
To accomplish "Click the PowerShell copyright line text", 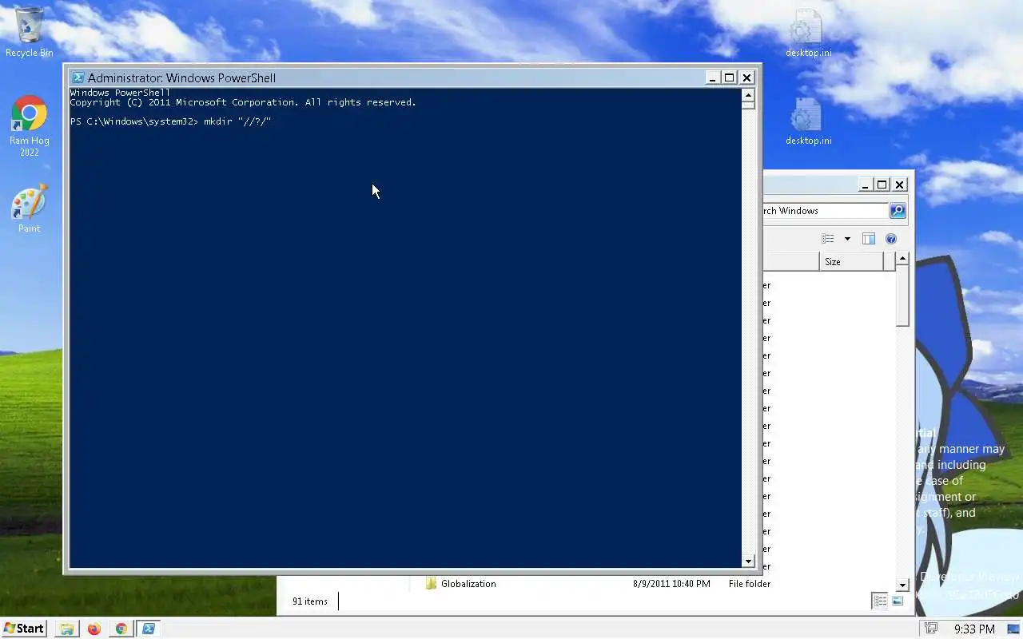I will (x=243, y=102).
